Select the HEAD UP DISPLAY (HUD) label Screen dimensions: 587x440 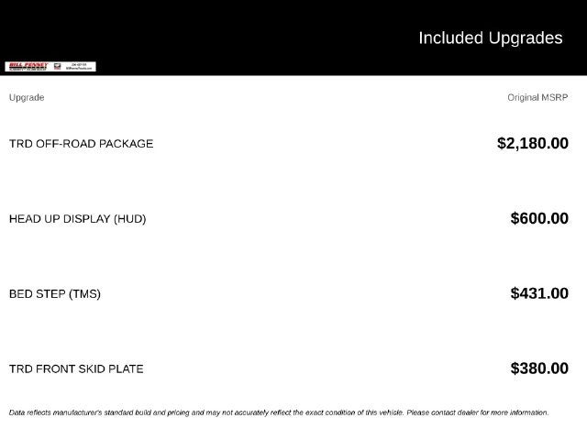tap(77, 219)
